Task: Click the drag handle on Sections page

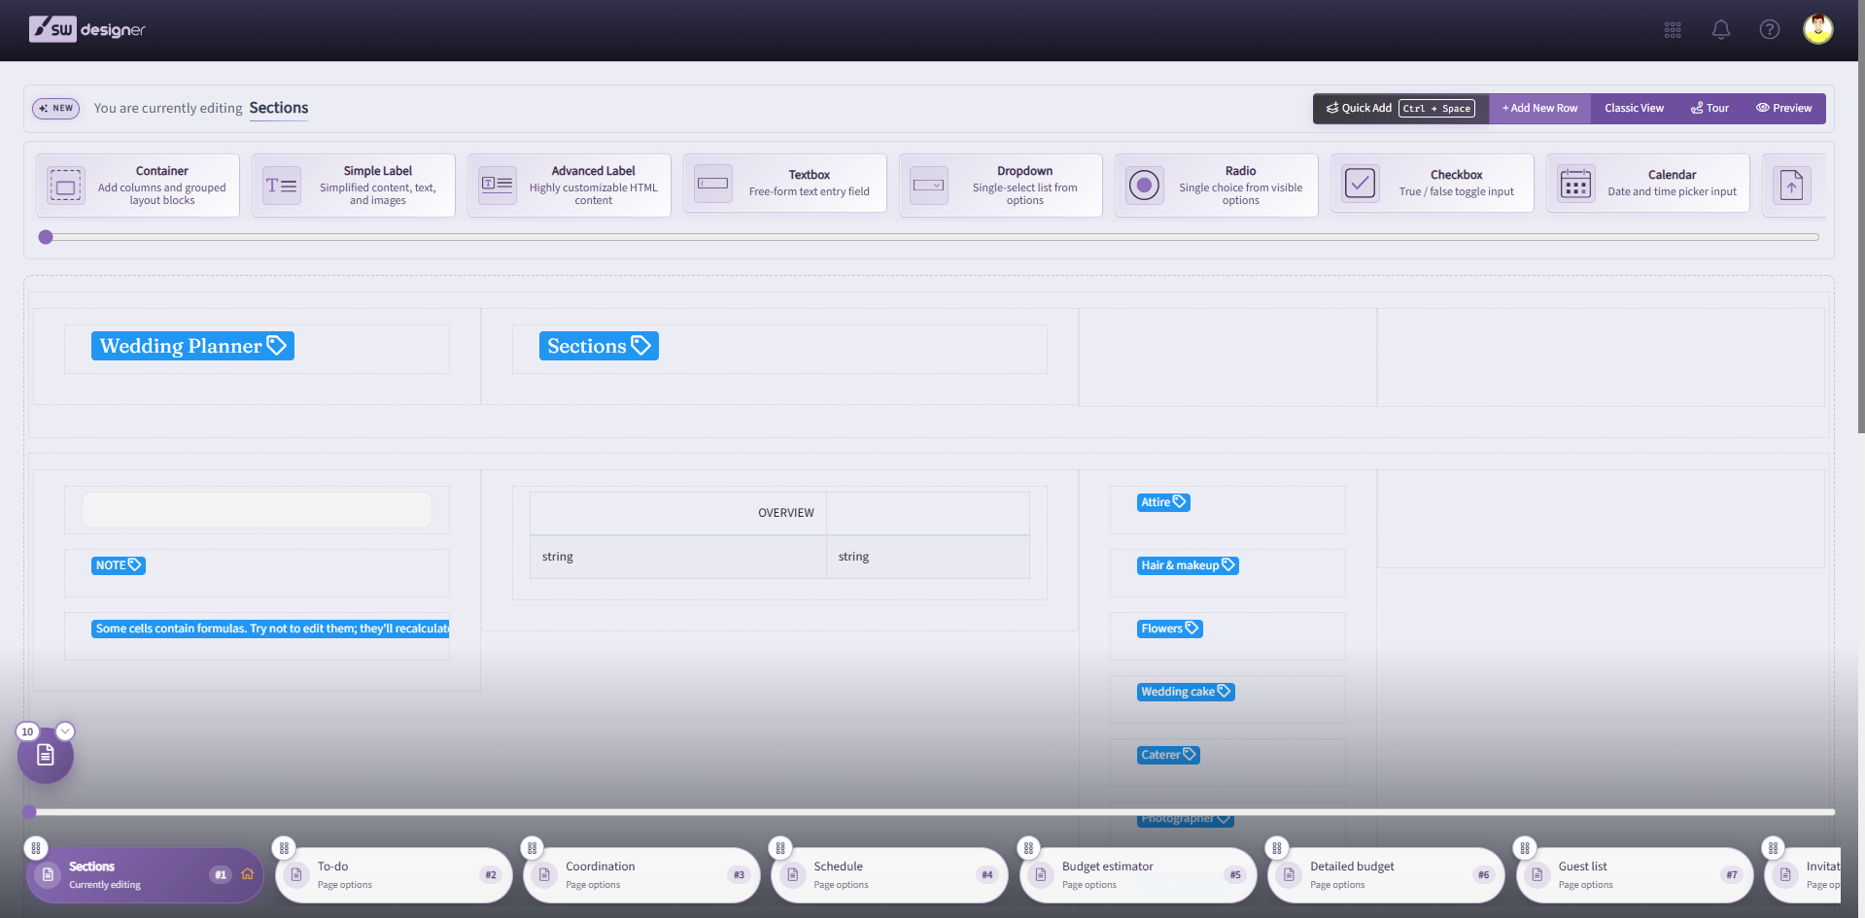Action: (x=36, y=848)
